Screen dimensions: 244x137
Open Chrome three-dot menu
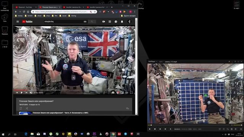pos(135,12)
